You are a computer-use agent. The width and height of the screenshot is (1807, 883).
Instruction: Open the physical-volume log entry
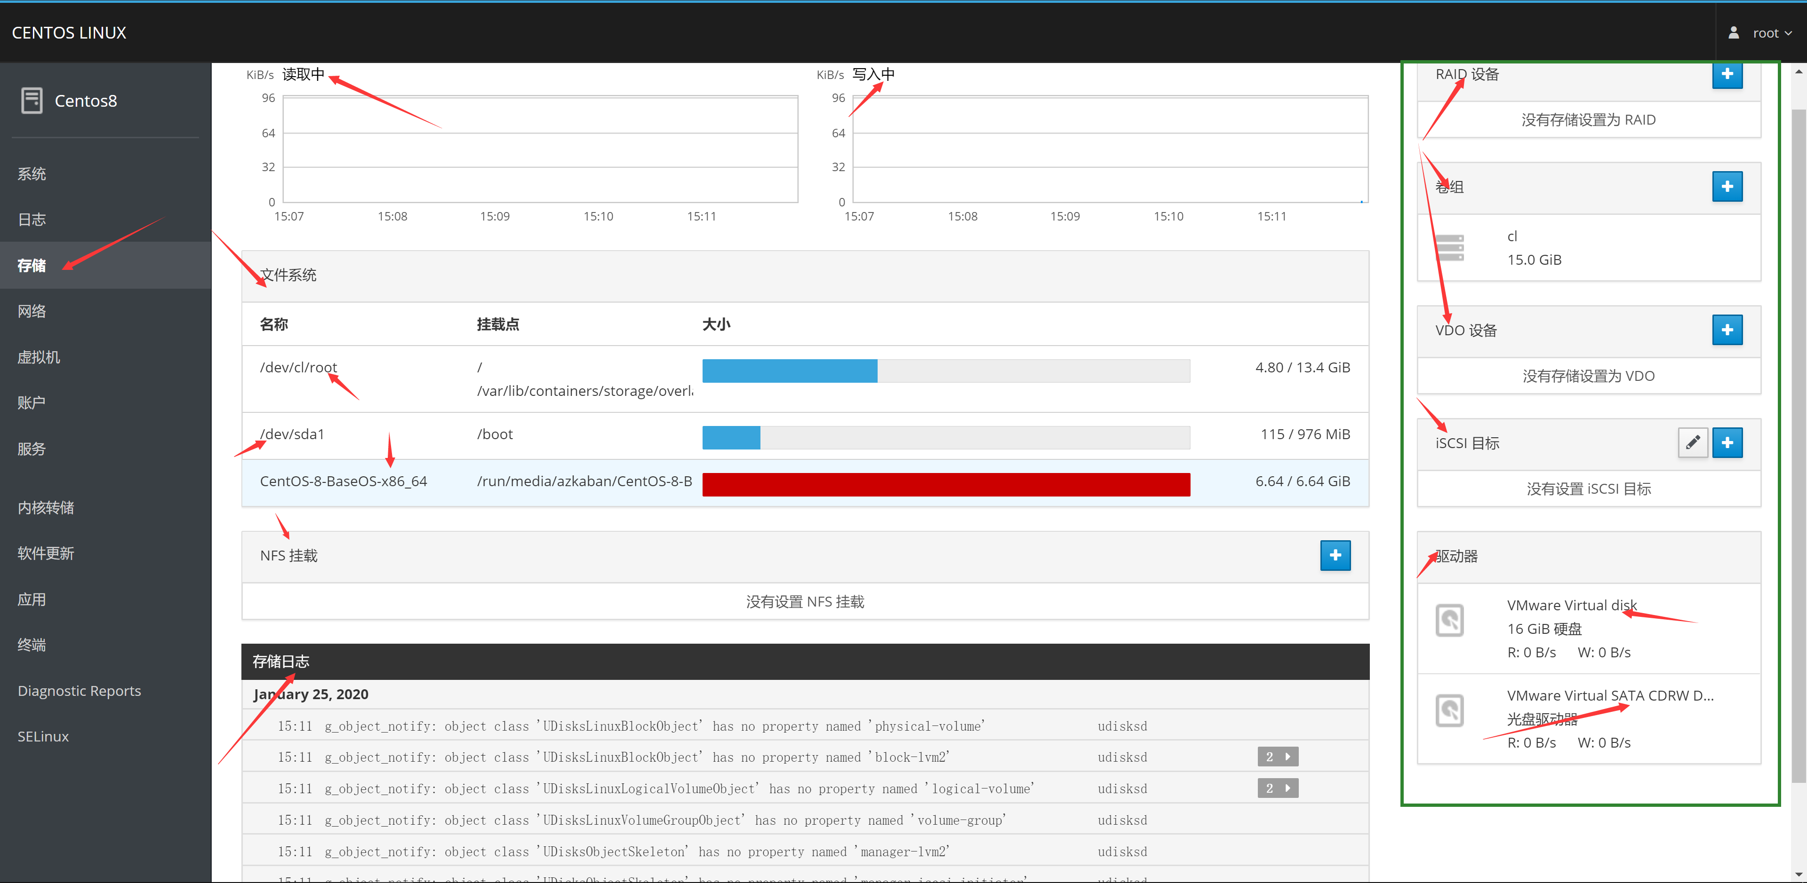pyautogui.click(x=805, y=726)
